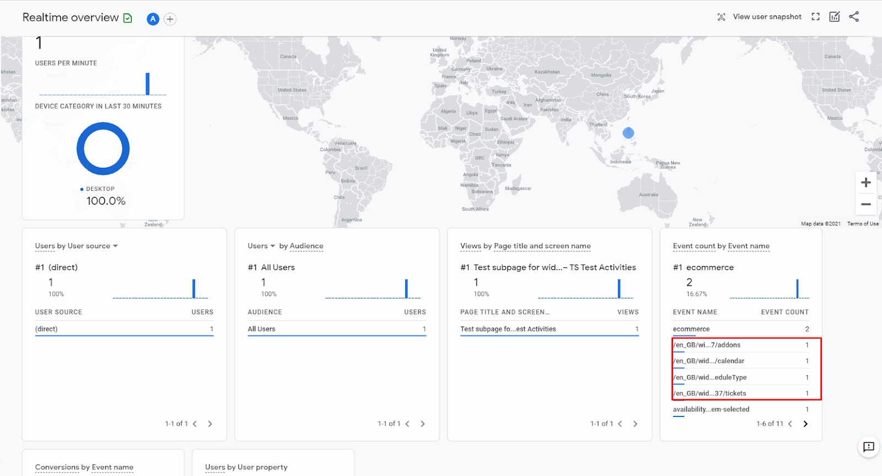This screenshot has width=882, height=476.
Task: Open View user snapshot
Action: [x=760, y=17]
